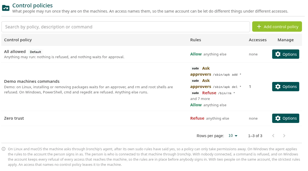The height and width of the screenshot is (171, 308).
Task: Click the /sbin/apk del * rule
Action: coord(216,84)
